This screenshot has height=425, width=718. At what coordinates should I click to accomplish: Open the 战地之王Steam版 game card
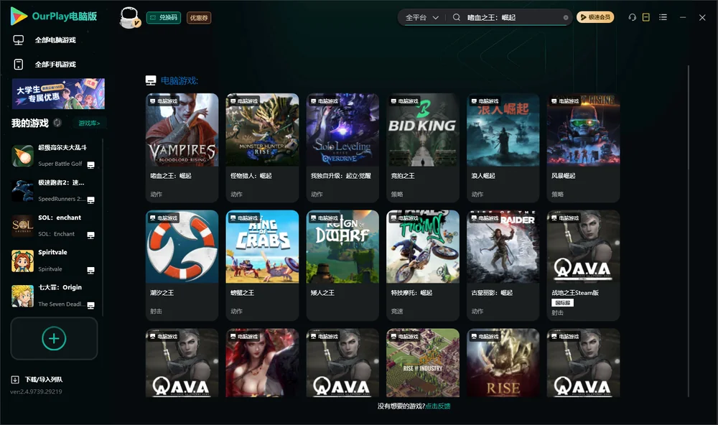583,265
